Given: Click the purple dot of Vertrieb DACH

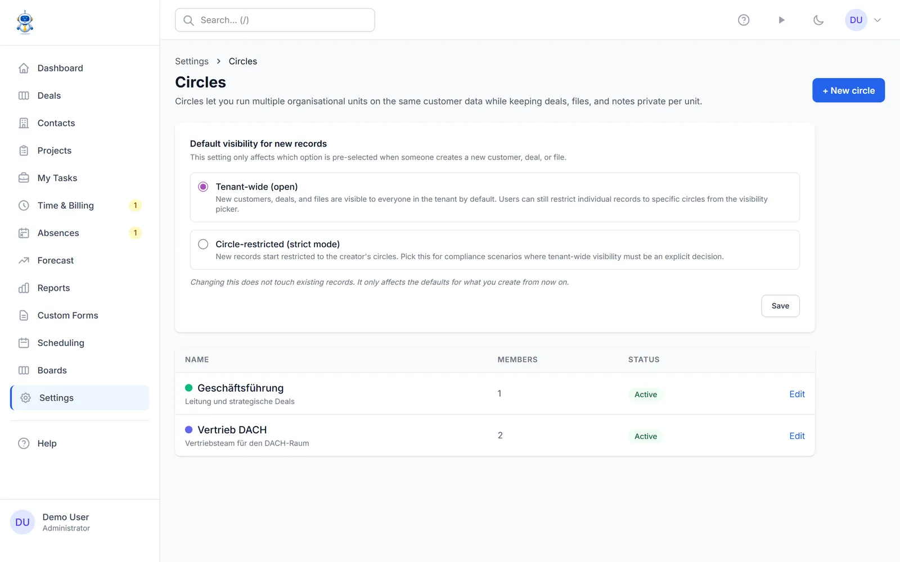Looking at the screenshot, I should point(189,429).
